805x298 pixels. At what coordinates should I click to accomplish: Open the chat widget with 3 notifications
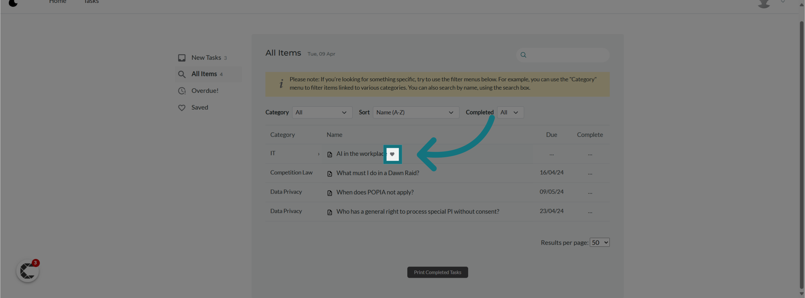[x=28, y=271]
